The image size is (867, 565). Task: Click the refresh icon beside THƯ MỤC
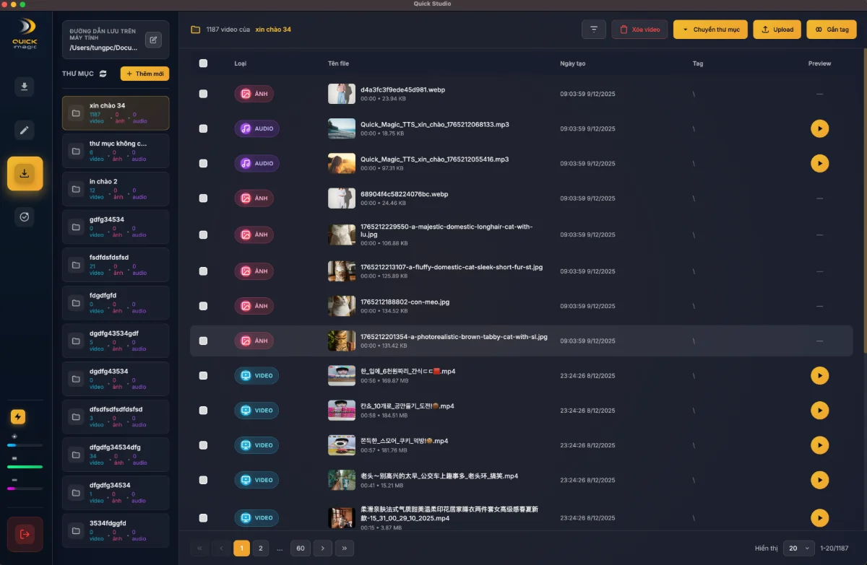(103, 74)
